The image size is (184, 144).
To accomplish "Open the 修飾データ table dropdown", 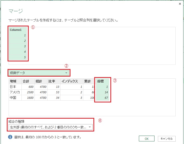I will coord(39,73).
